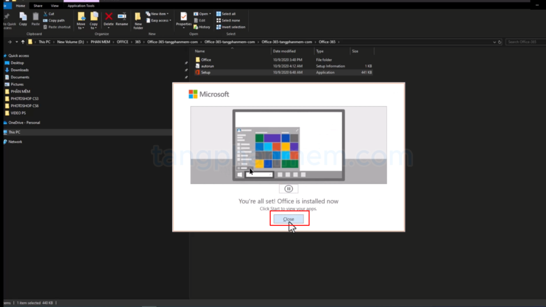
Task: Switch to the View ribbon tab
Action: click(55, 5)
